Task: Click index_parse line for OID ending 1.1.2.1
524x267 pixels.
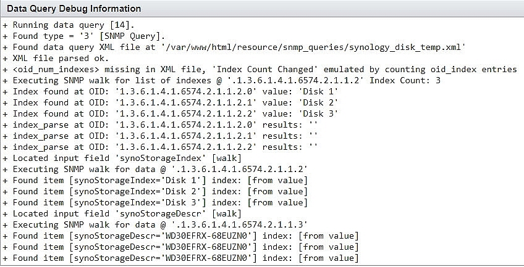Action: [x=160, y=136]
